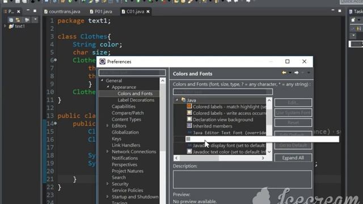Click colors list scroll up arrow
363x204 pixels.
pyautogui.click(x=269, y=100)
